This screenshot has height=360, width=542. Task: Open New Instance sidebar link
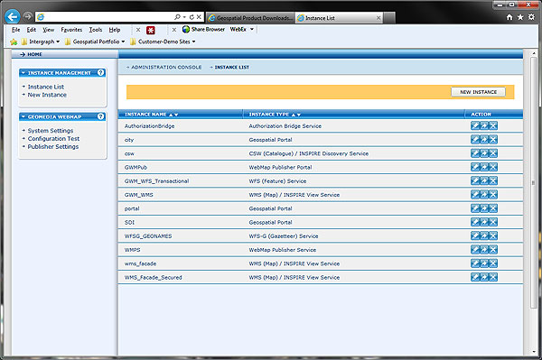(x=47, y=95)
